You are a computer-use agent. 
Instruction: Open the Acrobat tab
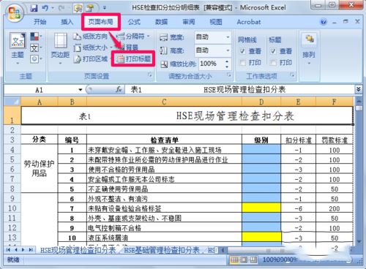249,22
